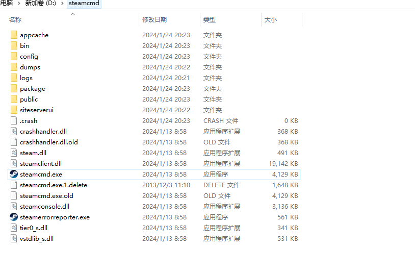Click the DELETE 文件 type cell
The width and height of the screenshot is (415, 274).
pyautogui.click(x=222, y=185)
